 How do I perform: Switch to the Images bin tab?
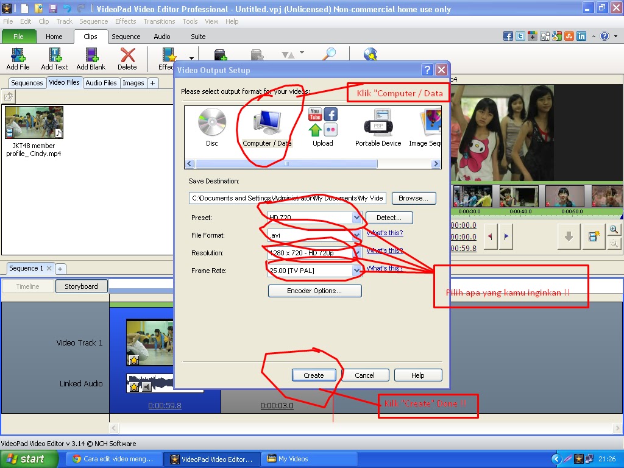coord(133,83)
